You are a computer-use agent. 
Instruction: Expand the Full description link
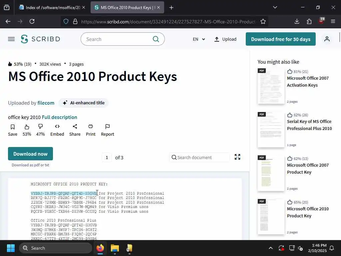[x=59, y=117]
